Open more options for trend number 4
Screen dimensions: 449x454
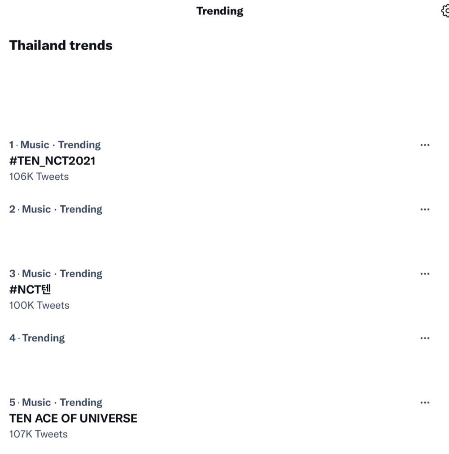[425, 338]
